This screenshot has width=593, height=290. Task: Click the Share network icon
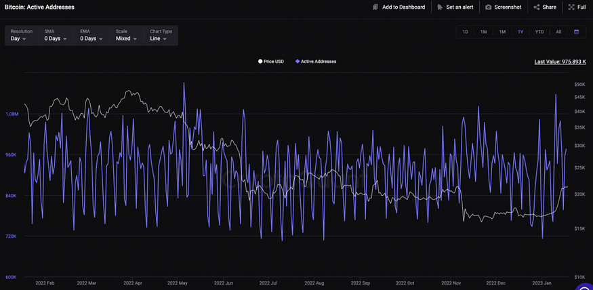pos(536,7)
